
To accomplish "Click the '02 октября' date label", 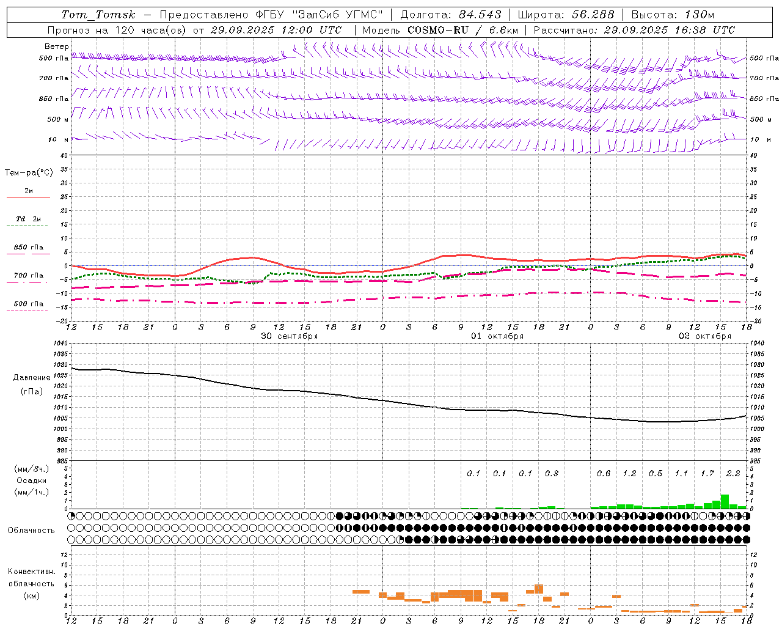I will click(x=705, y=336).
